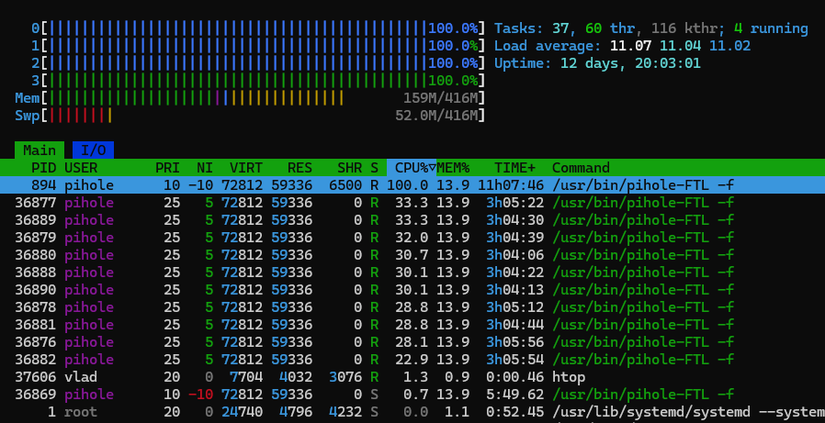Click the root user name
This screenshot has width=825, height=423.
[x=81, y=412]
